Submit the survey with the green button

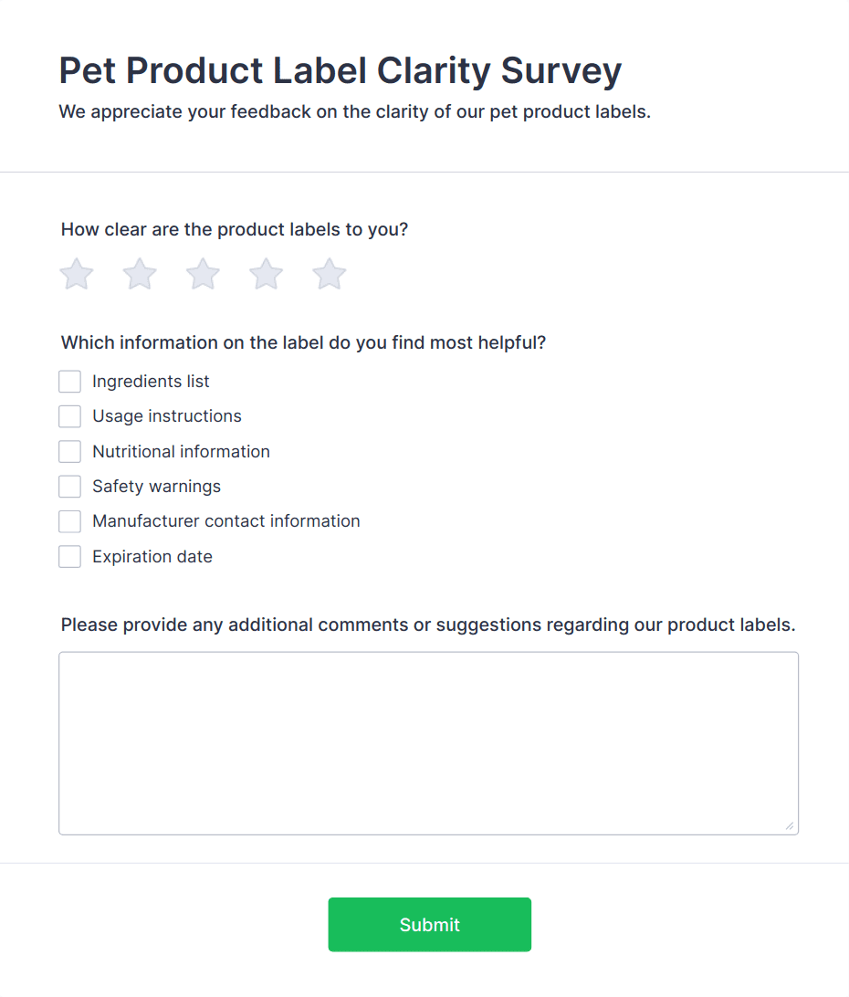(x=429, y=925)
